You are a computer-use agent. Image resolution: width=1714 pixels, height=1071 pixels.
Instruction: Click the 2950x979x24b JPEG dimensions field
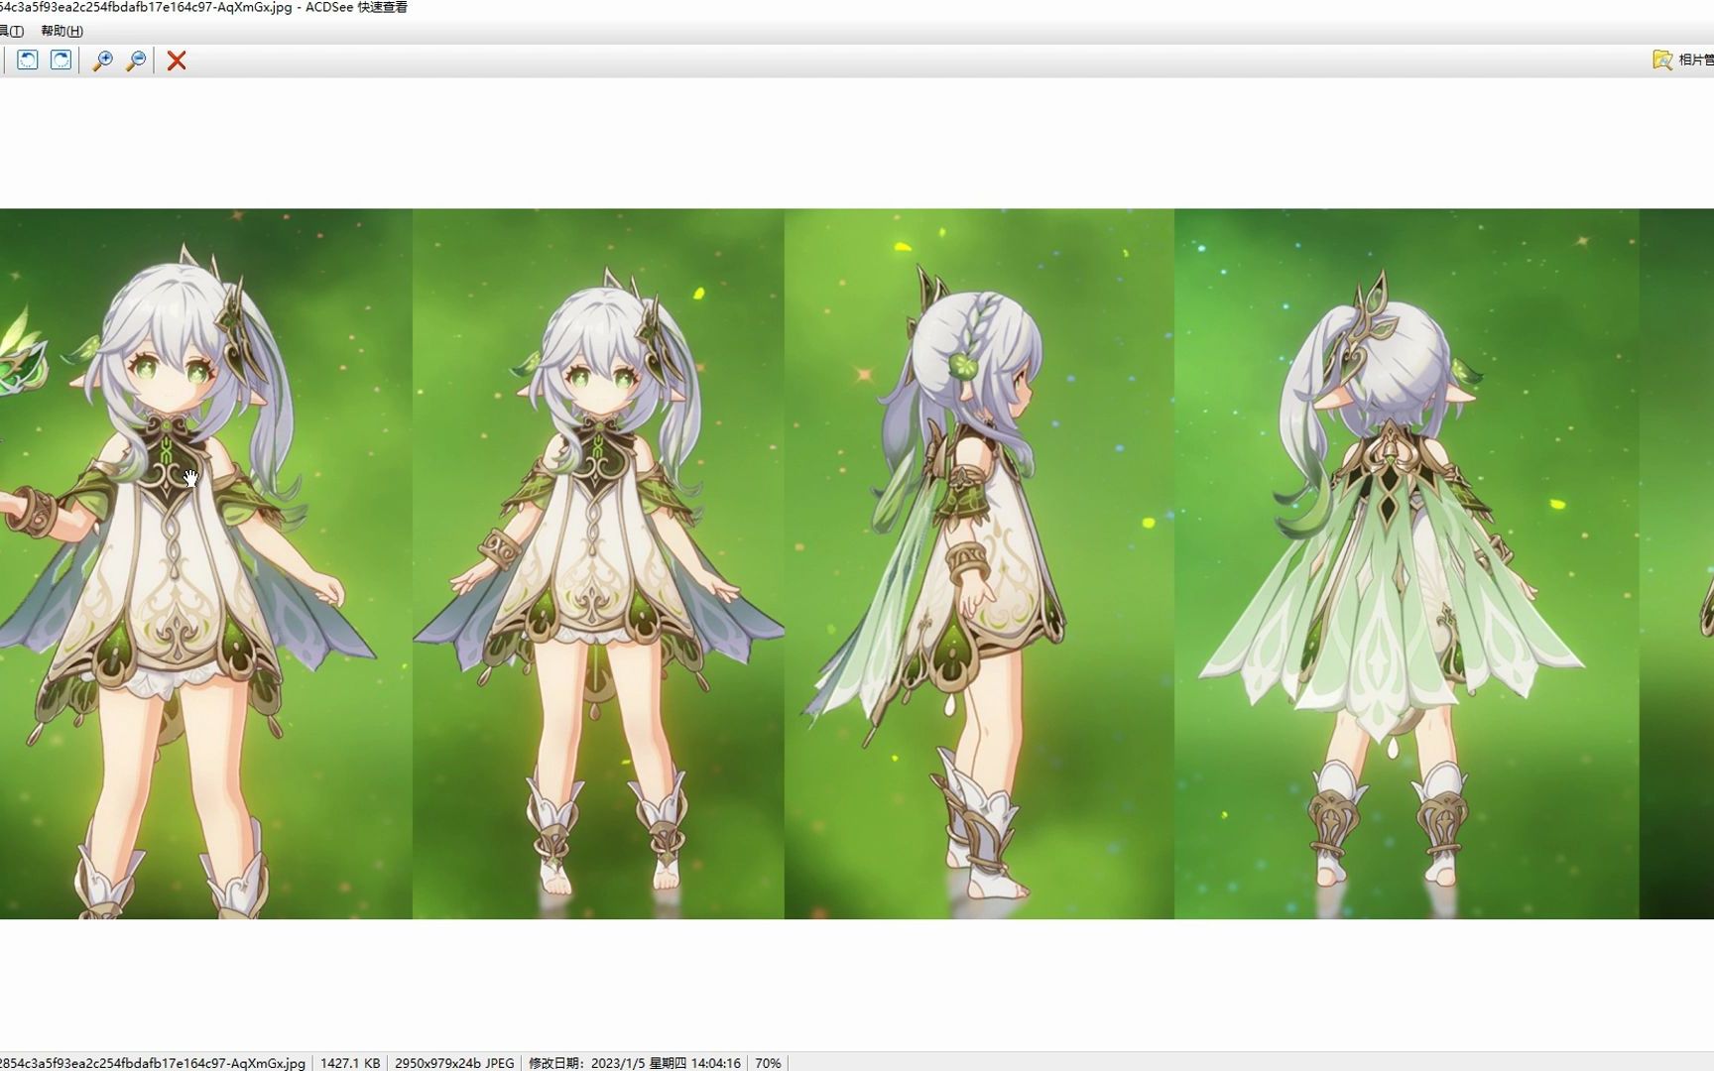click(x=452, y=1063)
